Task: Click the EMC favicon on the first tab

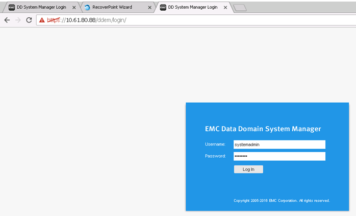Action: pos(12,8)
